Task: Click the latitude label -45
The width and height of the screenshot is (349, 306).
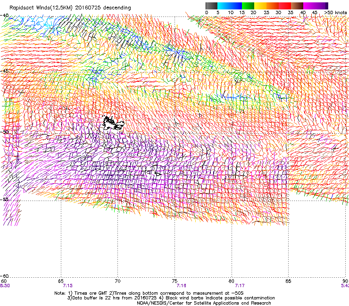Action: (5, 71)
